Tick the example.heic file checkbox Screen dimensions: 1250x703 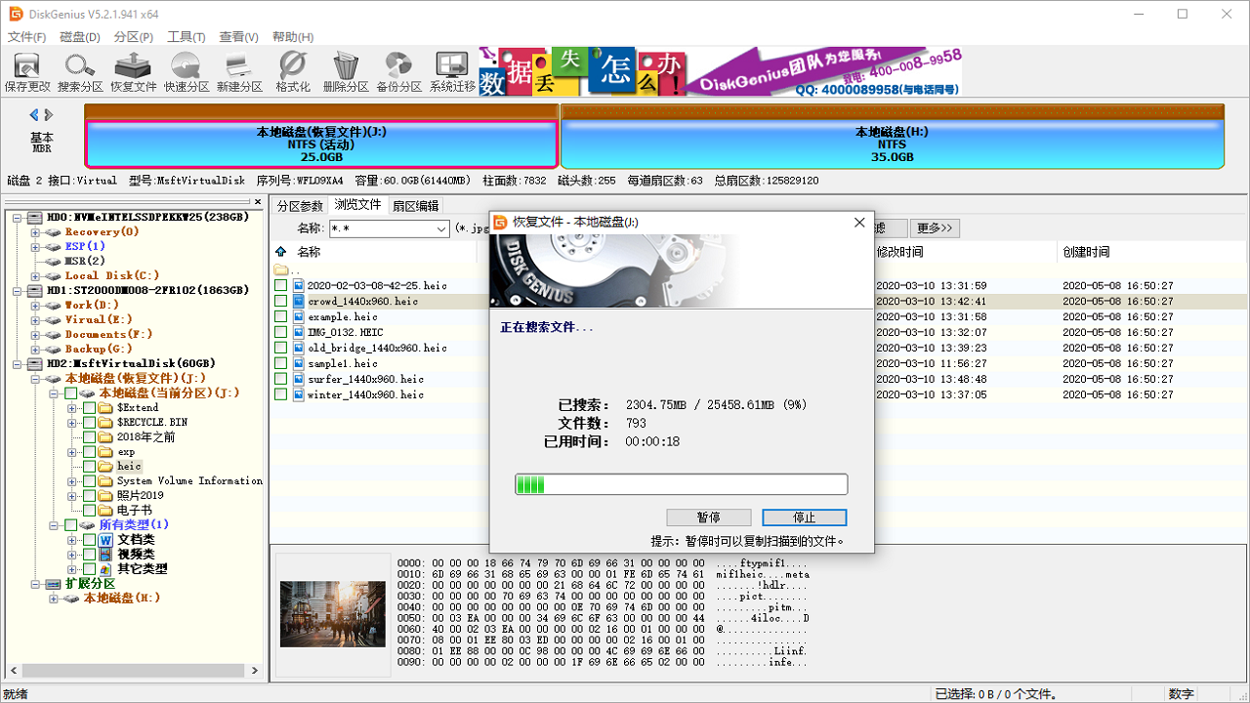pyautogui.click(x=281, y=315)
